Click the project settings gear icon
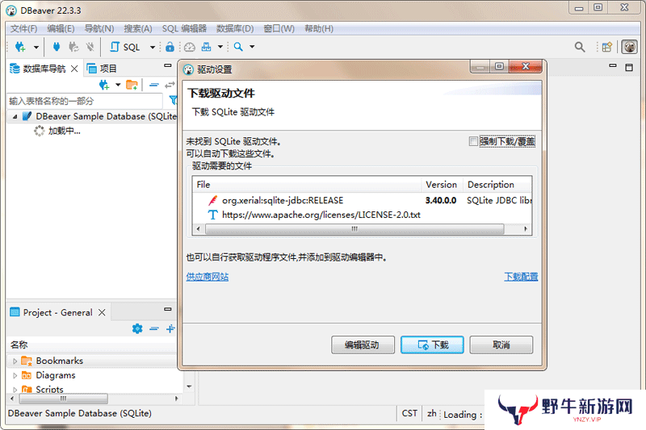The height and width of the screenshot is (430, 646). 137,329
